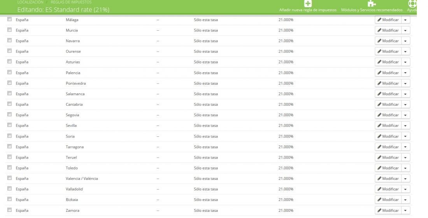Expand the dropdown arrow for Málaga row
The width and height of the screenshot is (428, 218).
click(405, 20)
